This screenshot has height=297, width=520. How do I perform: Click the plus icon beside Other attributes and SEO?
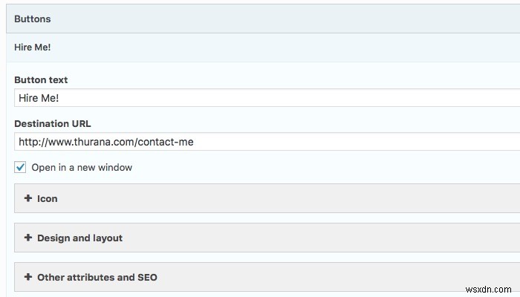pyautogui.click(x=28, y=277)
